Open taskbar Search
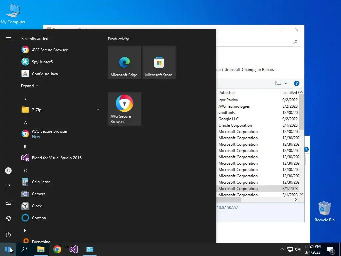 24,249
